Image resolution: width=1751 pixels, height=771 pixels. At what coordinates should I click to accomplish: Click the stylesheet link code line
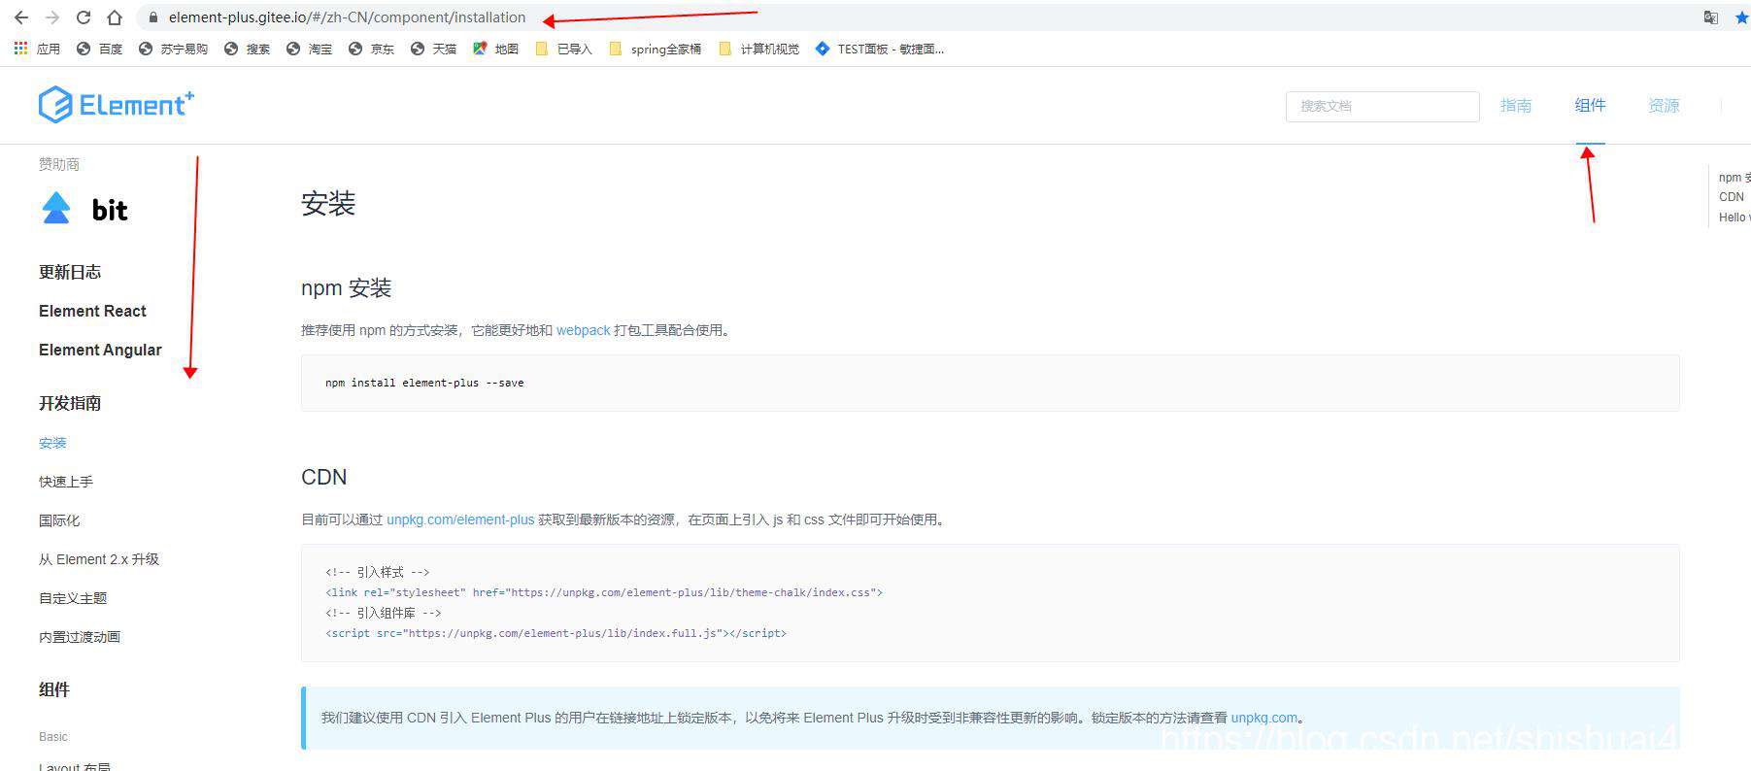click(604, 592)
